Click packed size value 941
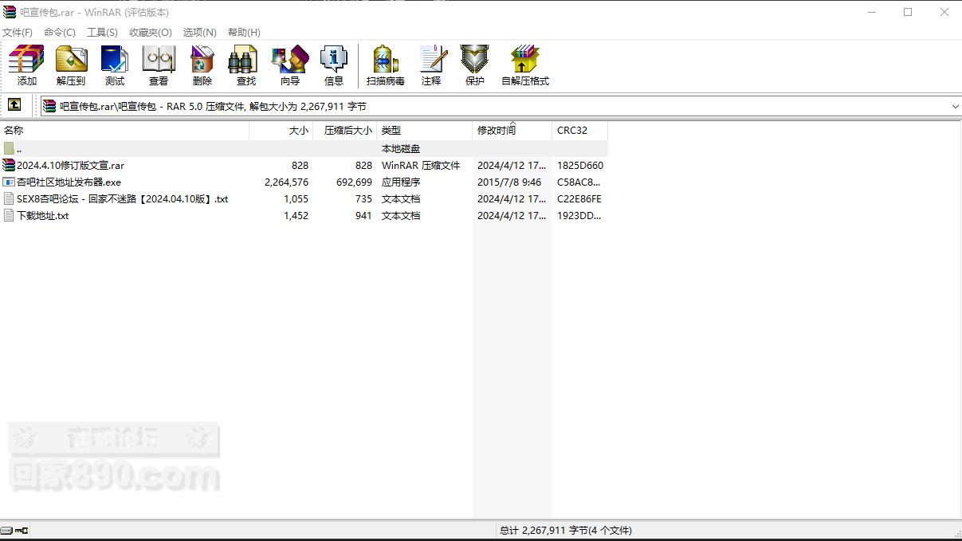 [x=363, y=215]
